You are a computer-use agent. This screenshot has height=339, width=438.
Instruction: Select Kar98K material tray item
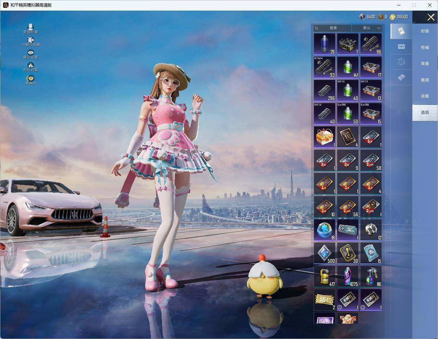click(x=371, y=114)
